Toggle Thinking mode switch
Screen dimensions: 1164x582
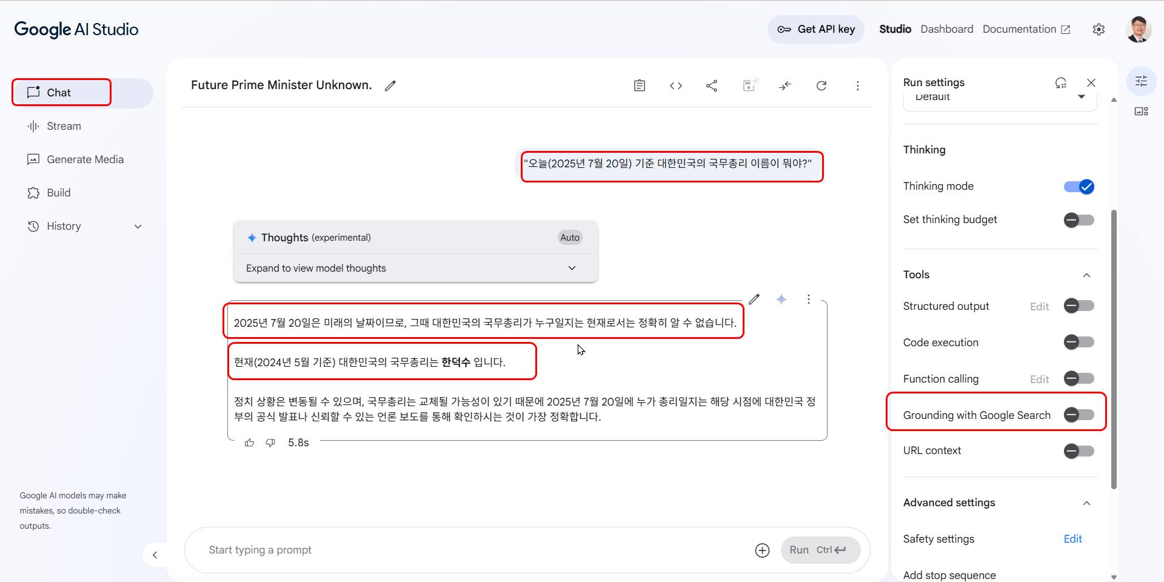tap(1079, 187)
